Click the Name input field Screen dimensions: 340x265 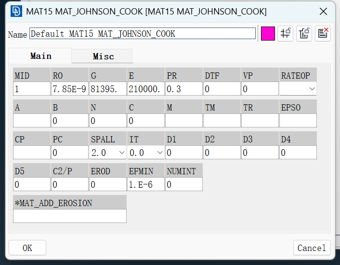[143, 33]
